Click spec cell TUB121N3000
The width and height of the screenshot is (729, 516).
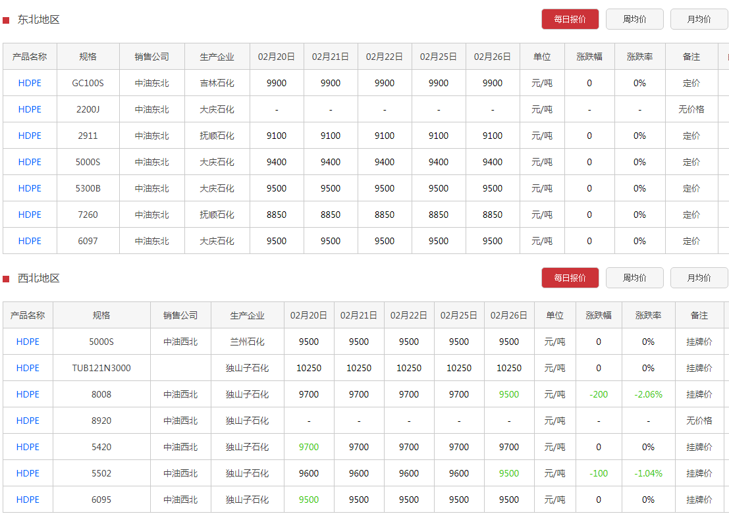[x=101, y=368]
